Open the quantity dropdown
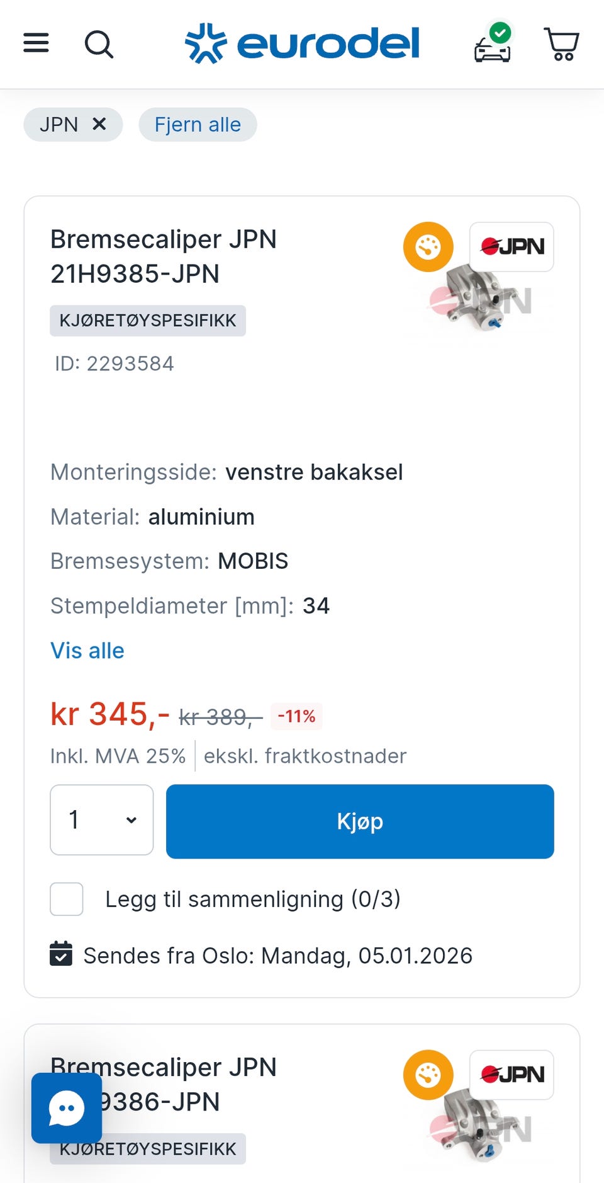604x1183 pixels. 102,820
